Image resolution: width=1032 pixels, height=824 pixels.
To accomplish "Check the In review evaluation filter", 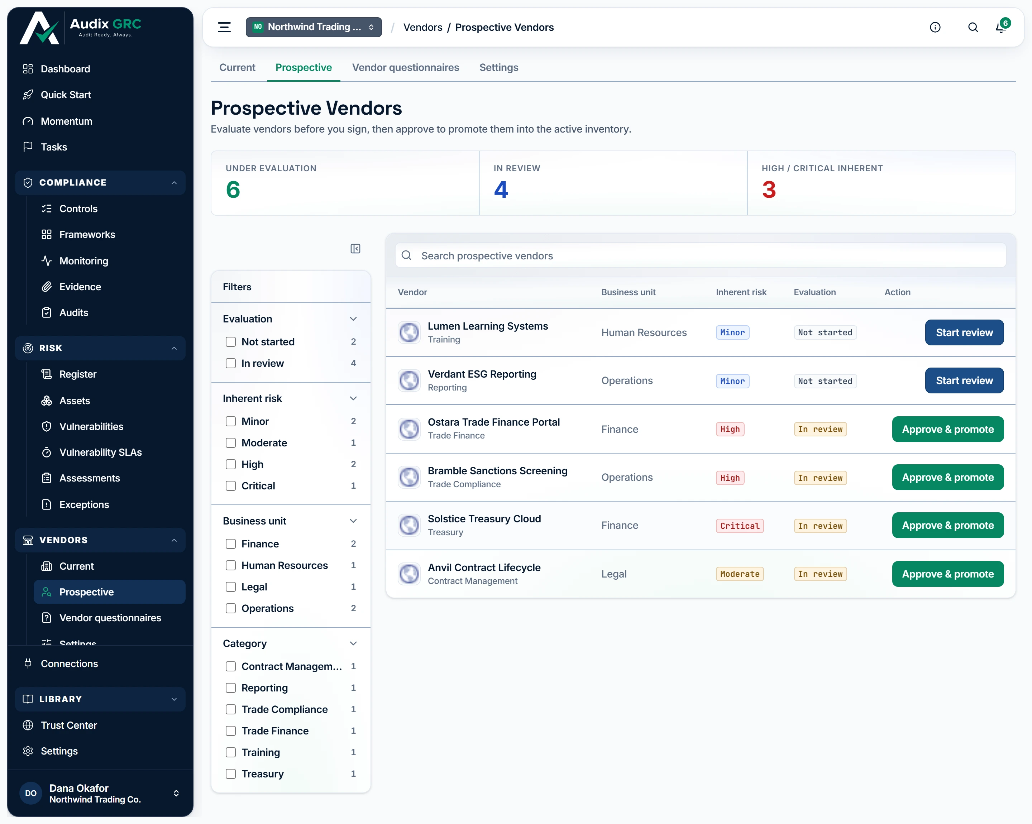I will (231, 363).
